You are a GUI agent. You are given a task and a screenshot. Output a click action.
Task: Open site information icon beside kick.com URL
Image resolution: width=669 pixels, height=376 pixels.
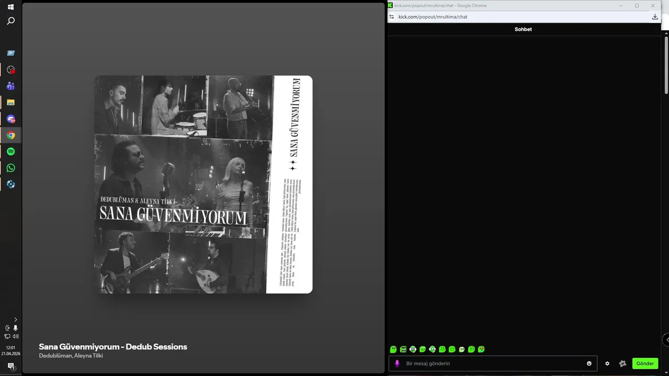392,17
